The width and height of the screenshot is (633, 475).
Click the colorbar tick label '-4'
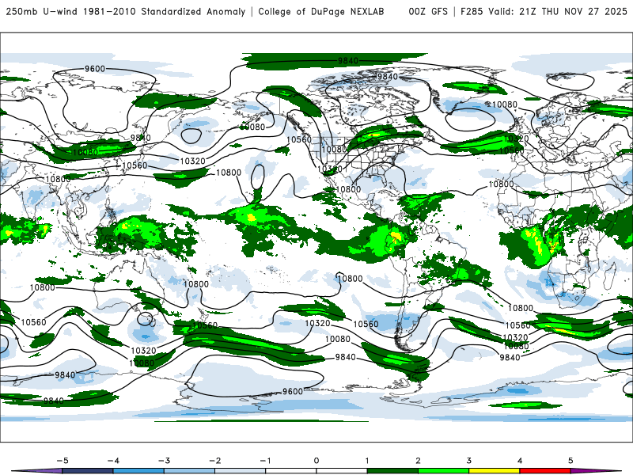point(113,461)
